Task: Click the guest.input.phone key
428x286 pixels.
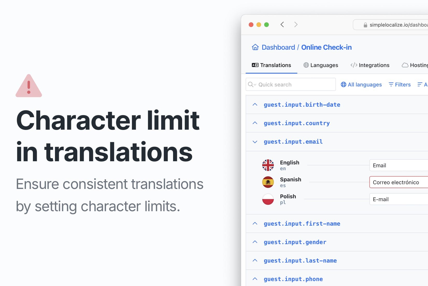Action: [293, 279]
